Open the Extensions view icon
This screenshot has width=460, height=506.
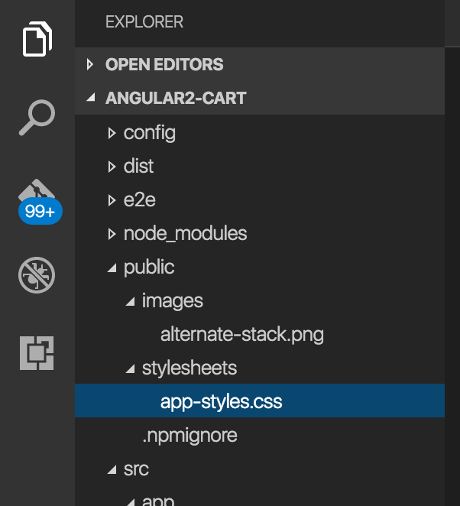[x=37, y=352]
